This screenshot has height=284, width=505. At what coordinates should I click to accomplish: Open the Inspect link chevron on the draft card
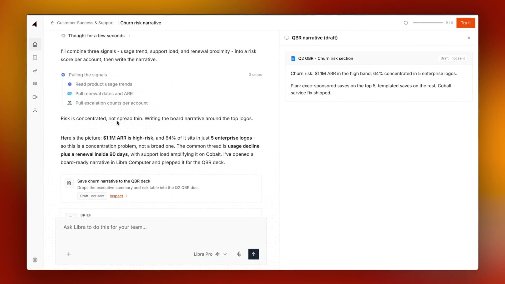pyautogui.click(x=126, y=196)
